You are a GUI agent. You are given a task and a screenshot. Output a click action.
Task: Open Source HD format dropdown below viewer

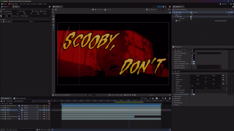(63, 95)
